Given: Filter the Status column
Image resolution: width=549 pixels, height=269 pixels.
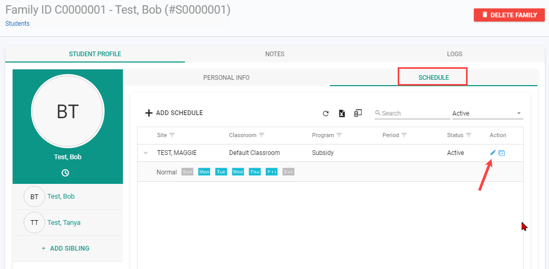Looking at the screenshot, I should (469, 135).
